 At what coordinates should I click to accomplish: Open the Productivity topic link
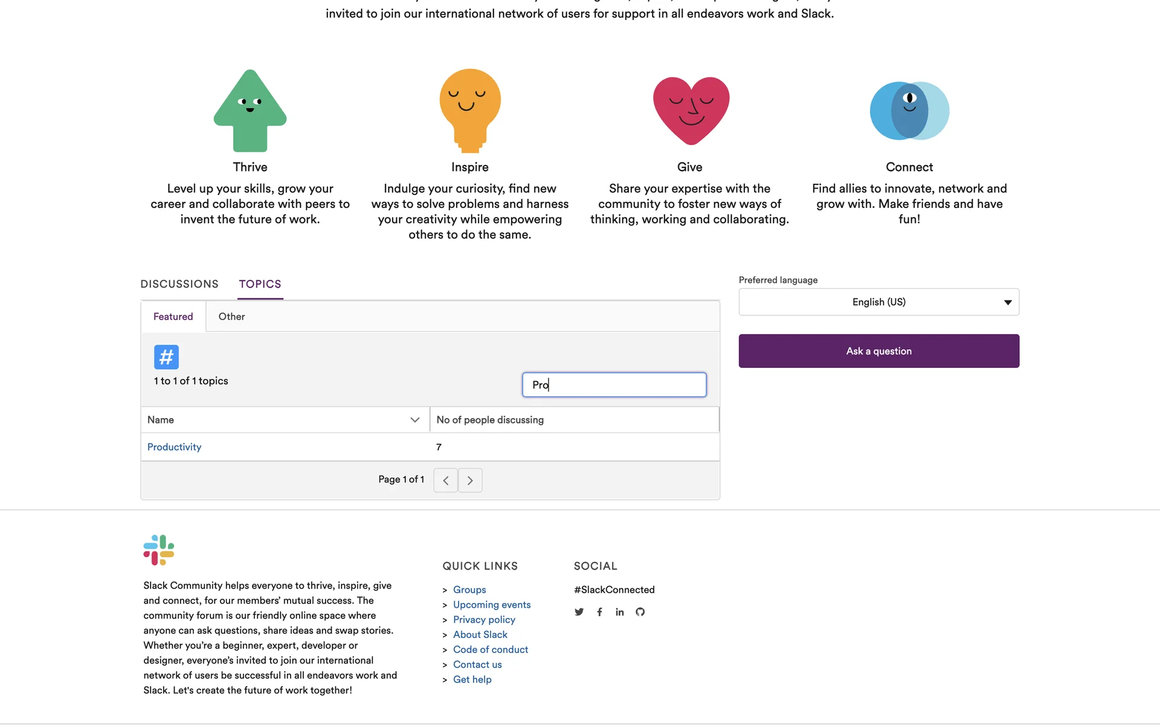click(x=174, y=447)
